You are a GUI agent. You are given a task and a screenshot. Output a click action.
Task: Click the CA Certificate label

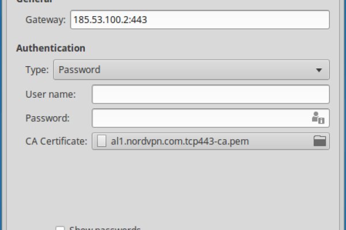(57, 141)
